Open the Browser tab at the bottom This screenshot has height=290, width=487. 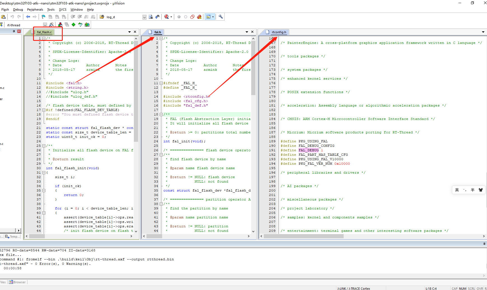tap(17, 282)
